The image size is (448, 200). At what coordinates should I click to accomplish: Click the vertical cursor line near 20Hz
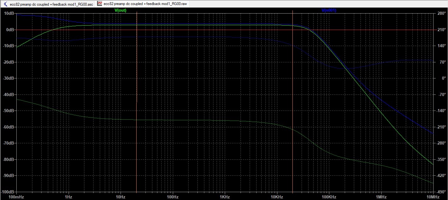pyautogui.click(x=136, y=102)
